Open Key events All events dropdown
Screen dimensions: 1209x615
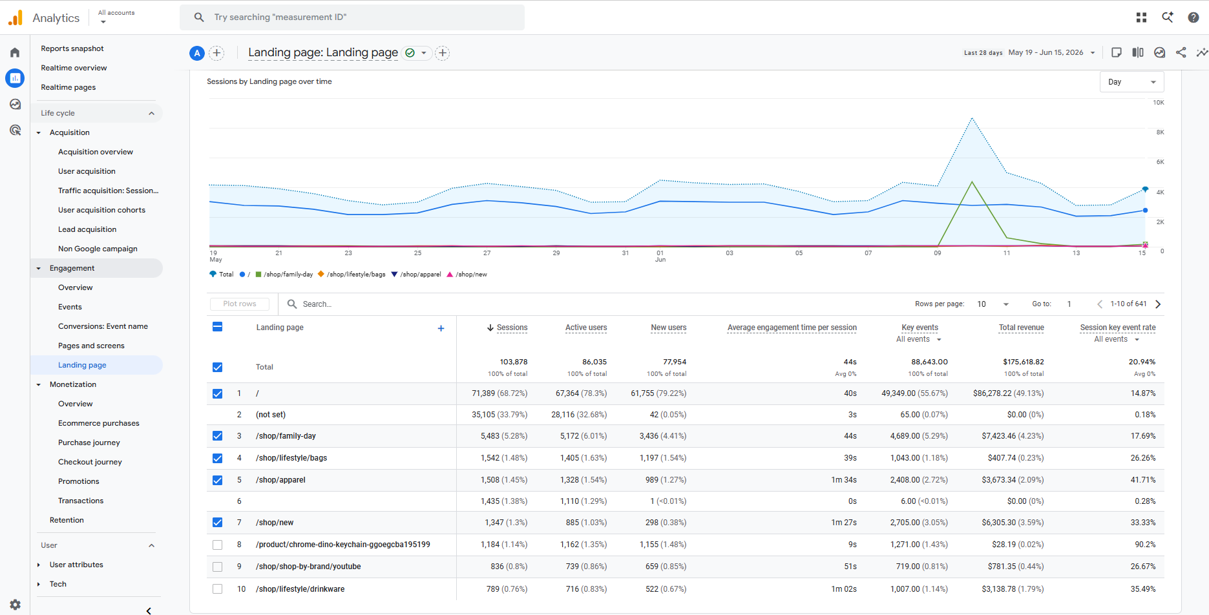[x=919, y=339]
